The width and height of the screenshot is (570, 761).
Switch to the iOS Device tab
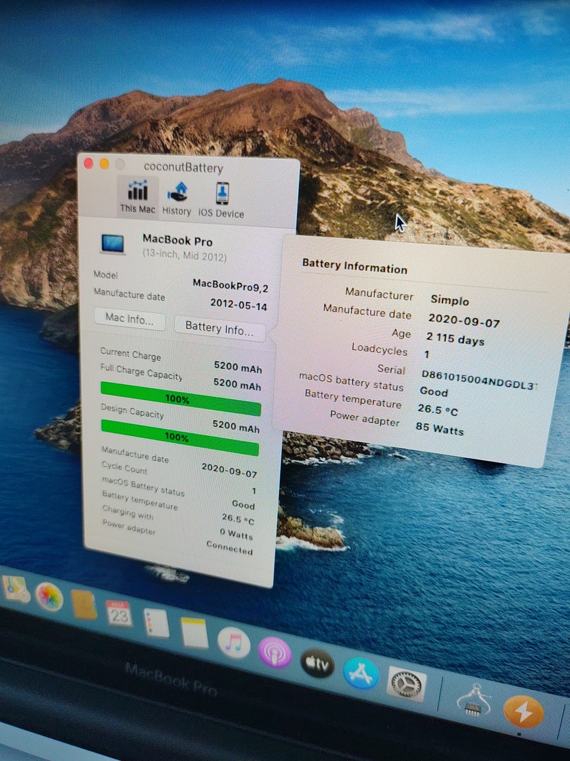tap(221, 200)
